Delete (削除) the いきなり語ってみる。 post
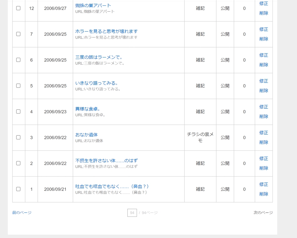The width and height of the screenshot is (297, 238). pyautogui.click(x=264, y=90)
